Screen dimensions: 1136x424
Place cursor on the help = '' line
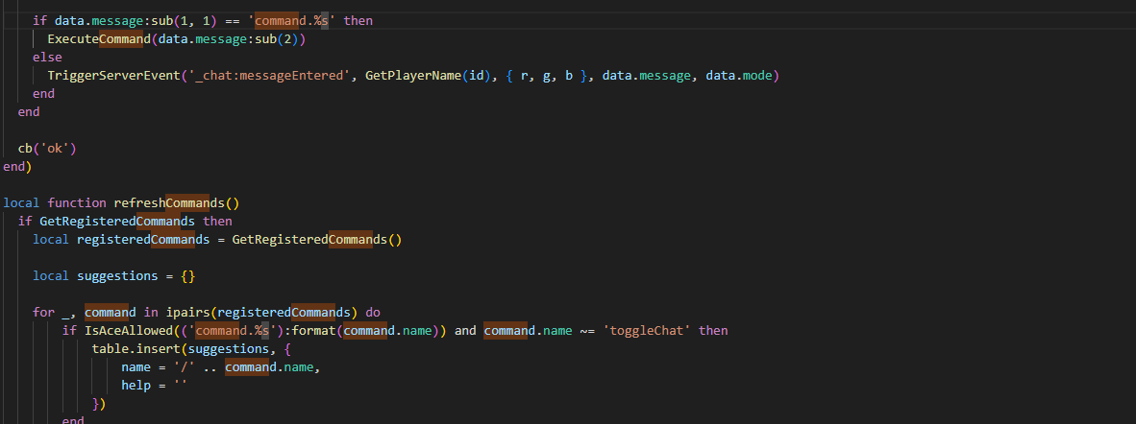[x=152, y=385]
